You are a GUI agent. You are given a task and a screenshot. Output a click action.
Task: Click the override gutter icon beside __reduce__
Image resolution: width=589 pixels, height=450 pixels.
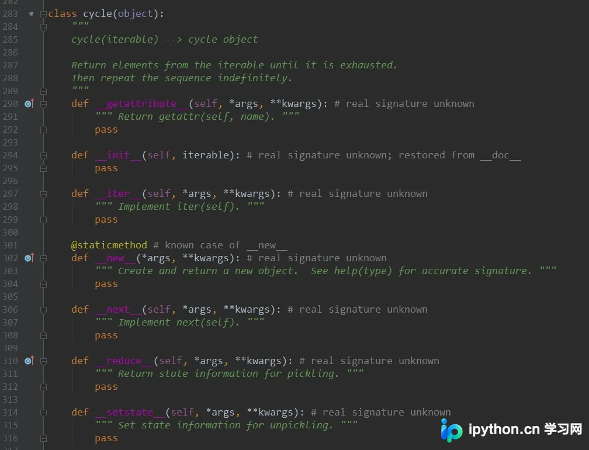(x=29, y=361)
